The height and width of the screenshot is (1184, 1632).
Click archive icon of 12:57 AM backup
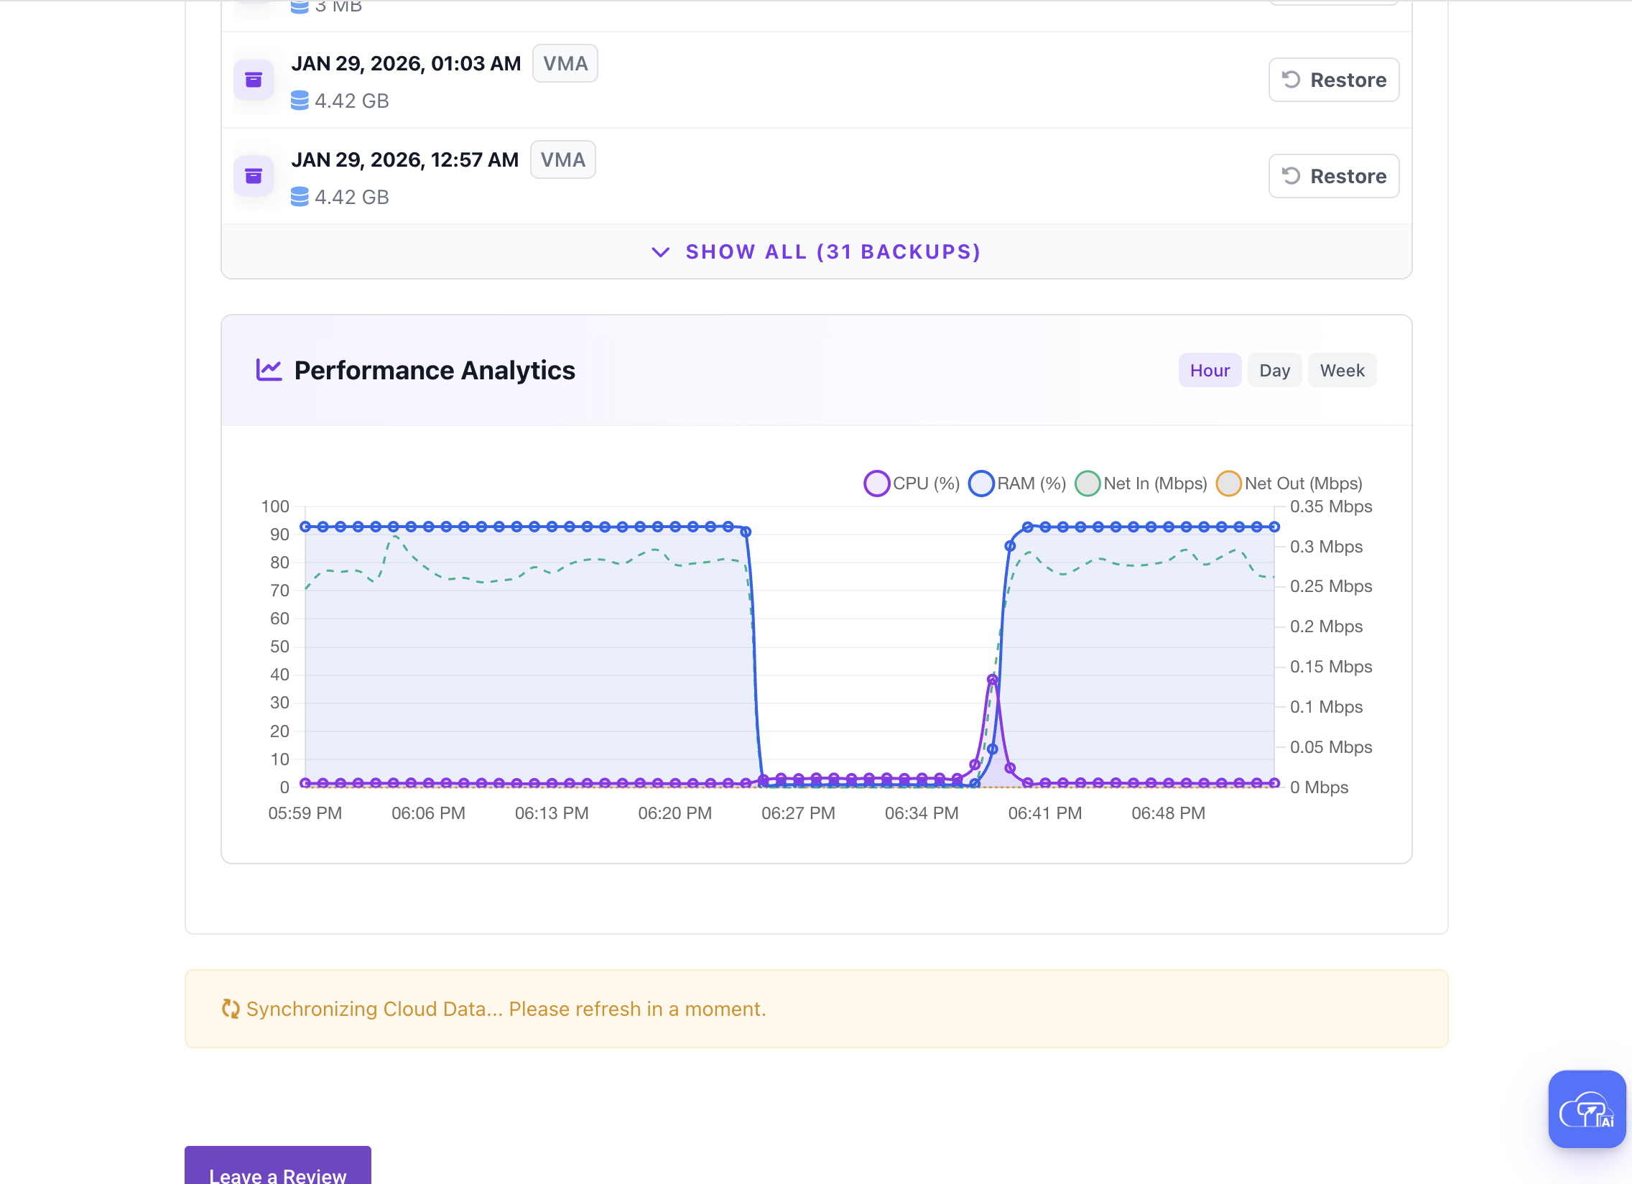click(x=254, y=176)
